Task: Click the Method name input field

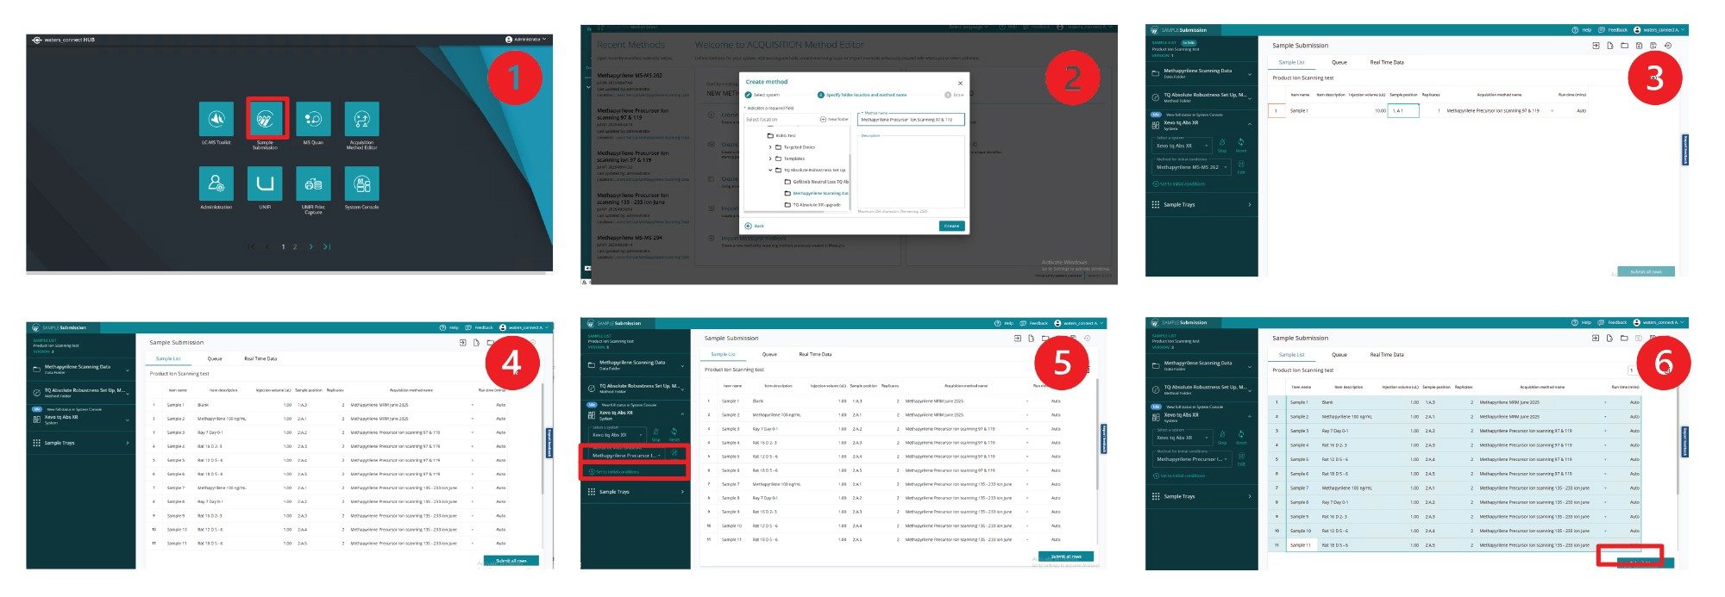Action: [911, 120]
